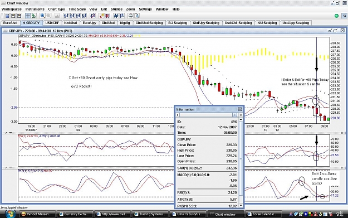Viewport: 348px width, 218px height.
Task: Click the print preview icon
Action: [137, 16]
